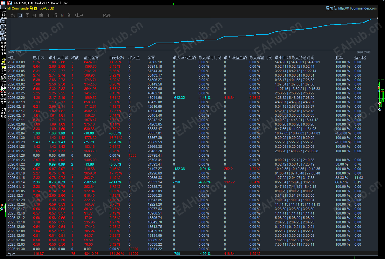
Task: Click the overlapping windows restore icon
Action: pyautogui.click(x=3, y=39)
